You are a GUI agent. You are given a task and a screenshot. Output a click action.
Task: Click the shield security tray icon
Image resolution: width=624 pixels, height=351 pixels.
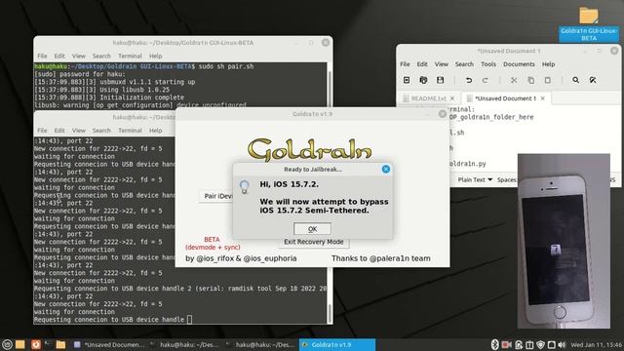[540, 344]
